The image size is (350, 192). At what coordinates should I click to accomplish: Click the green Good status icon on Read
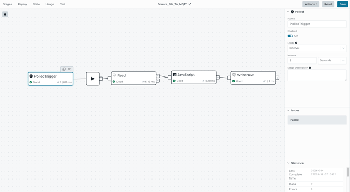114,82
